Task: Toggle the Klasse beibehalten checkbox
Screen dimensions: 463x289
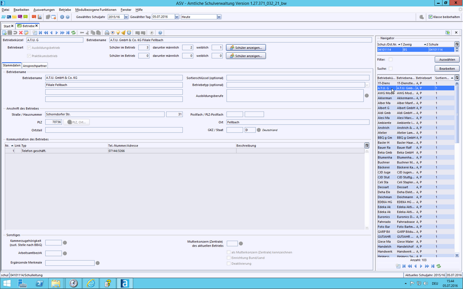Action: (x=430, y=17)
